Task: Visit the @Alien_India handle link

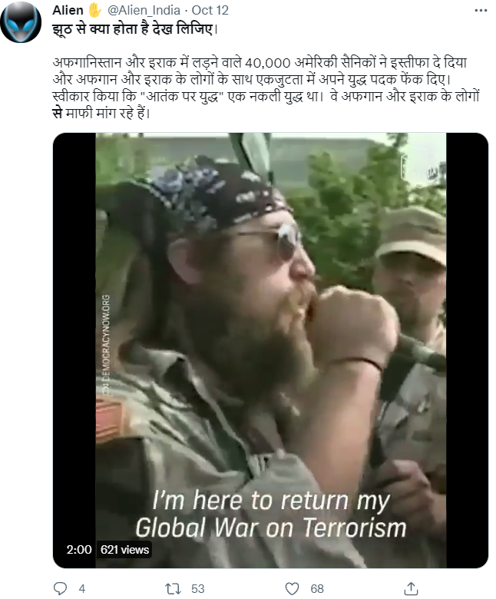Action: click(144, 10)
